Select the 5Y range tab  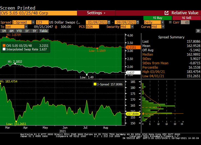[34, 31]
